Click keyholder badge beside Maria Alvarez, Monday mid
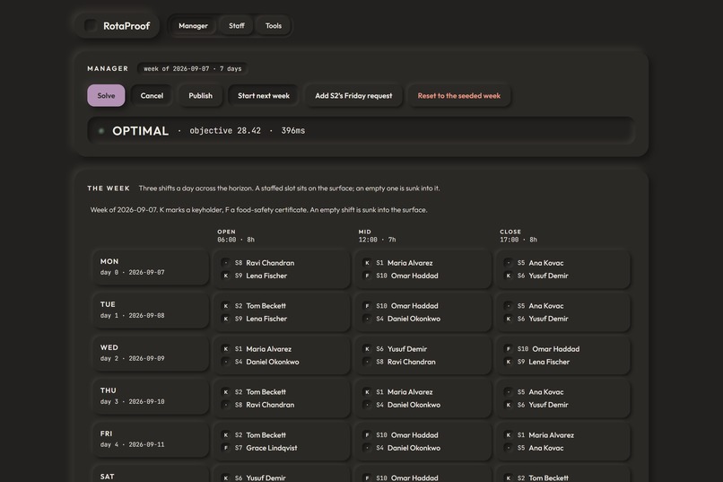723x482 pixels. click(x=367, y=263)
